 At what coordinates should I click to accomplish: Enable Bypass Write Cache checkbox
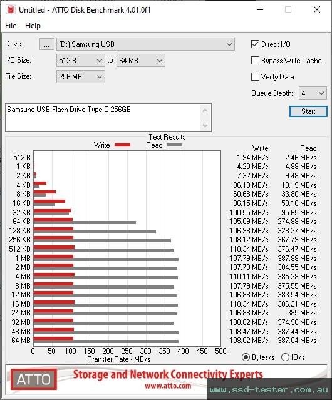255,61
